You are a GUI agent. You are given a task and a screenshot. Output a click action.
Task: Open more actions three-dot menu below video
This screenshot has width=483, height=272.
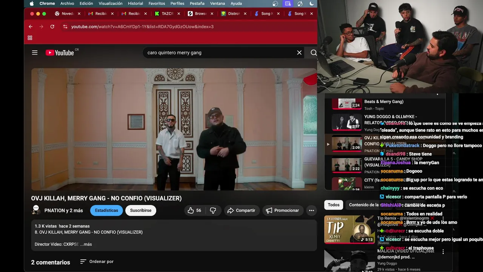pos(311,210)
